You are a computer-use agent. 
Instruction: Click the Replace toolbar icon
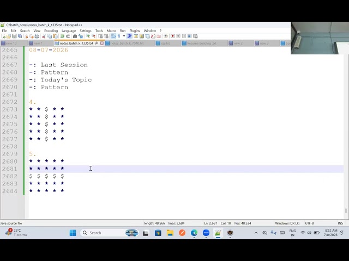click(x=81, y=36)
